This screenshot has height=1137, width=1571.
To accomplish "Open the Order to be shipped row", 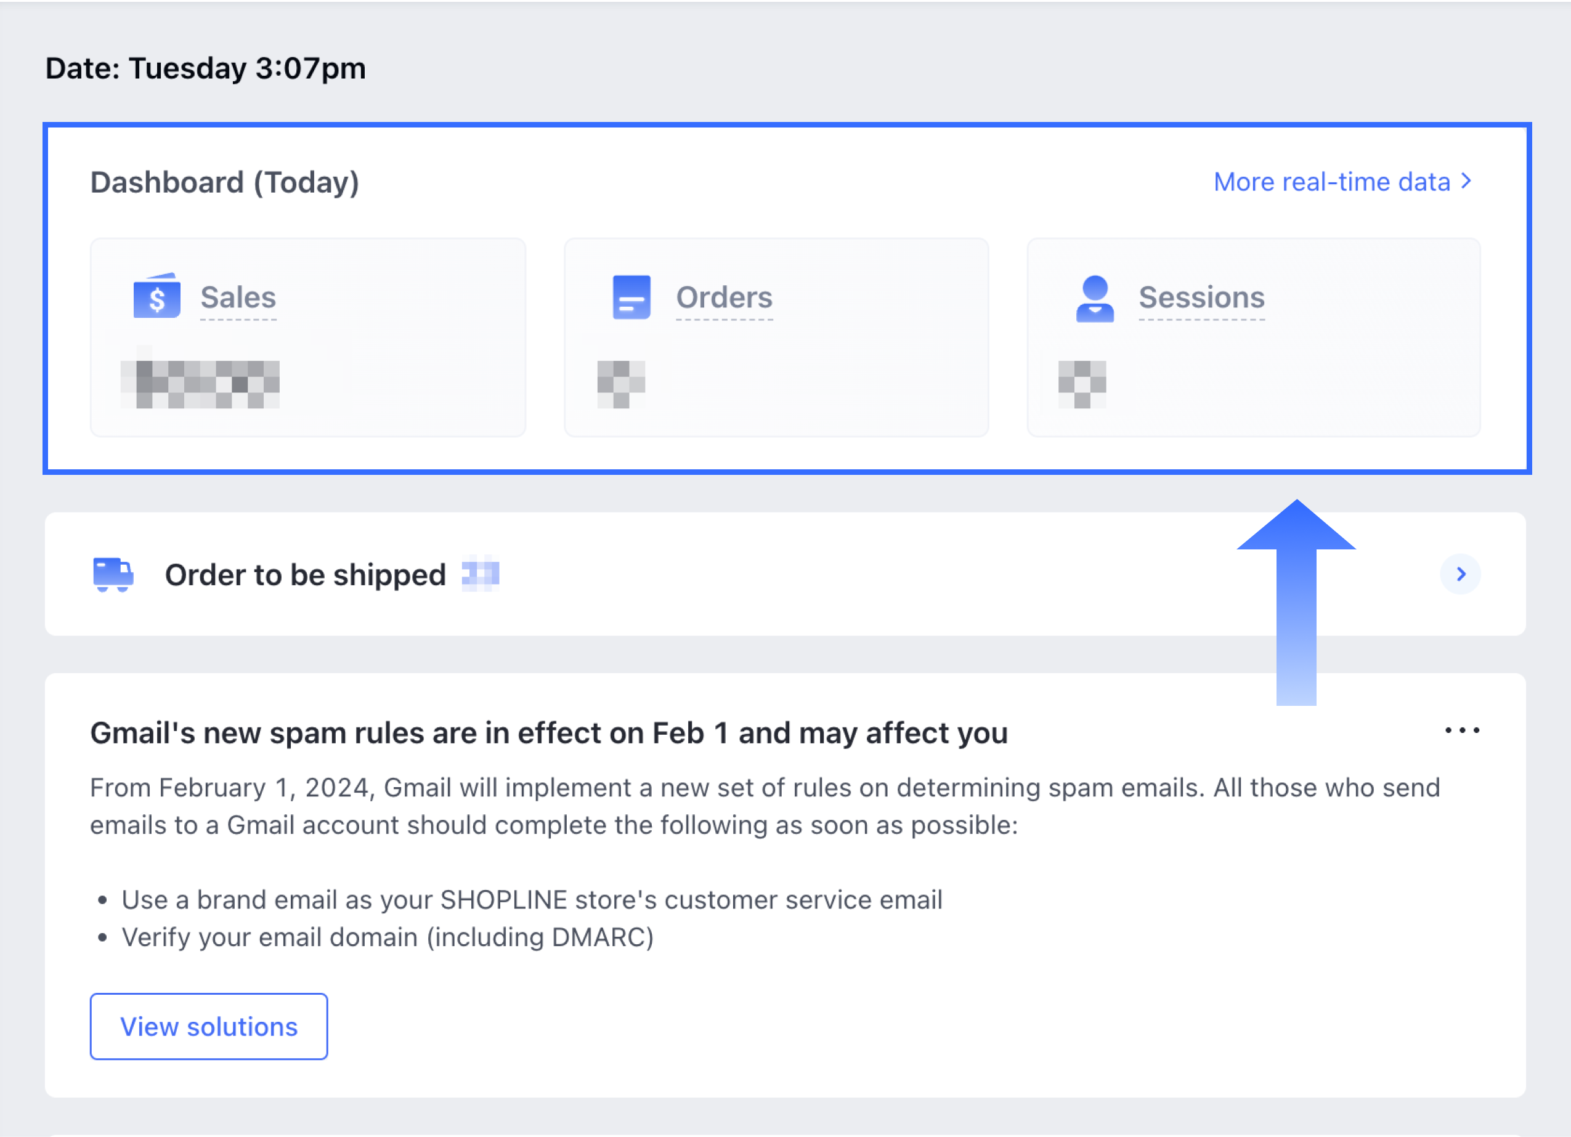I will pos(785,574).
